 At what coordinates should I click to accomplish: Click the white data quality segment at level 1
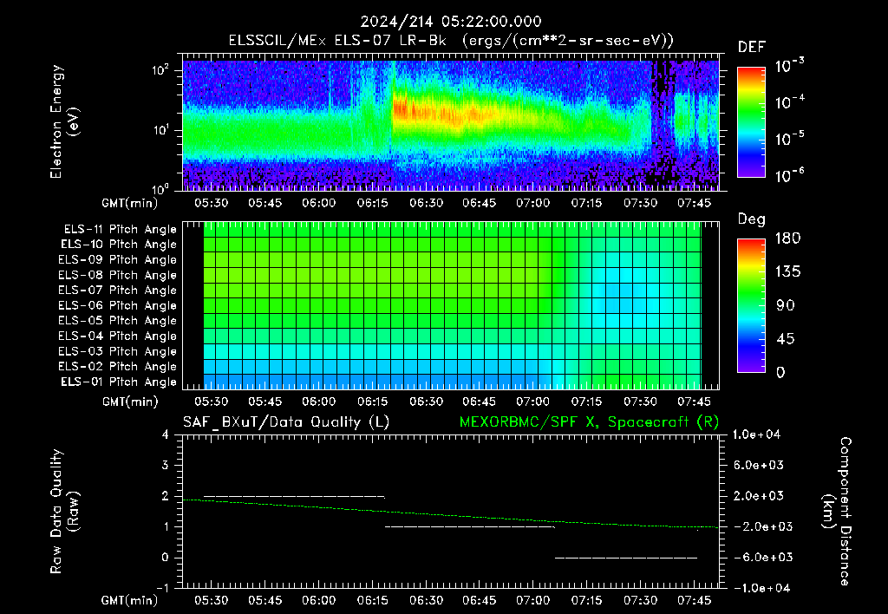point(470,526)
